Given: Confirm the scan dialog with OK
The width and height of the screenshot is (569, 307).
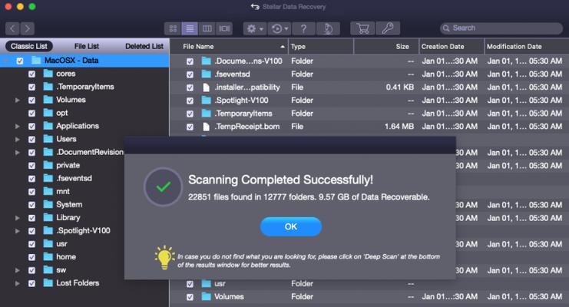Looking at the screenshot, I should coord(291,226).
